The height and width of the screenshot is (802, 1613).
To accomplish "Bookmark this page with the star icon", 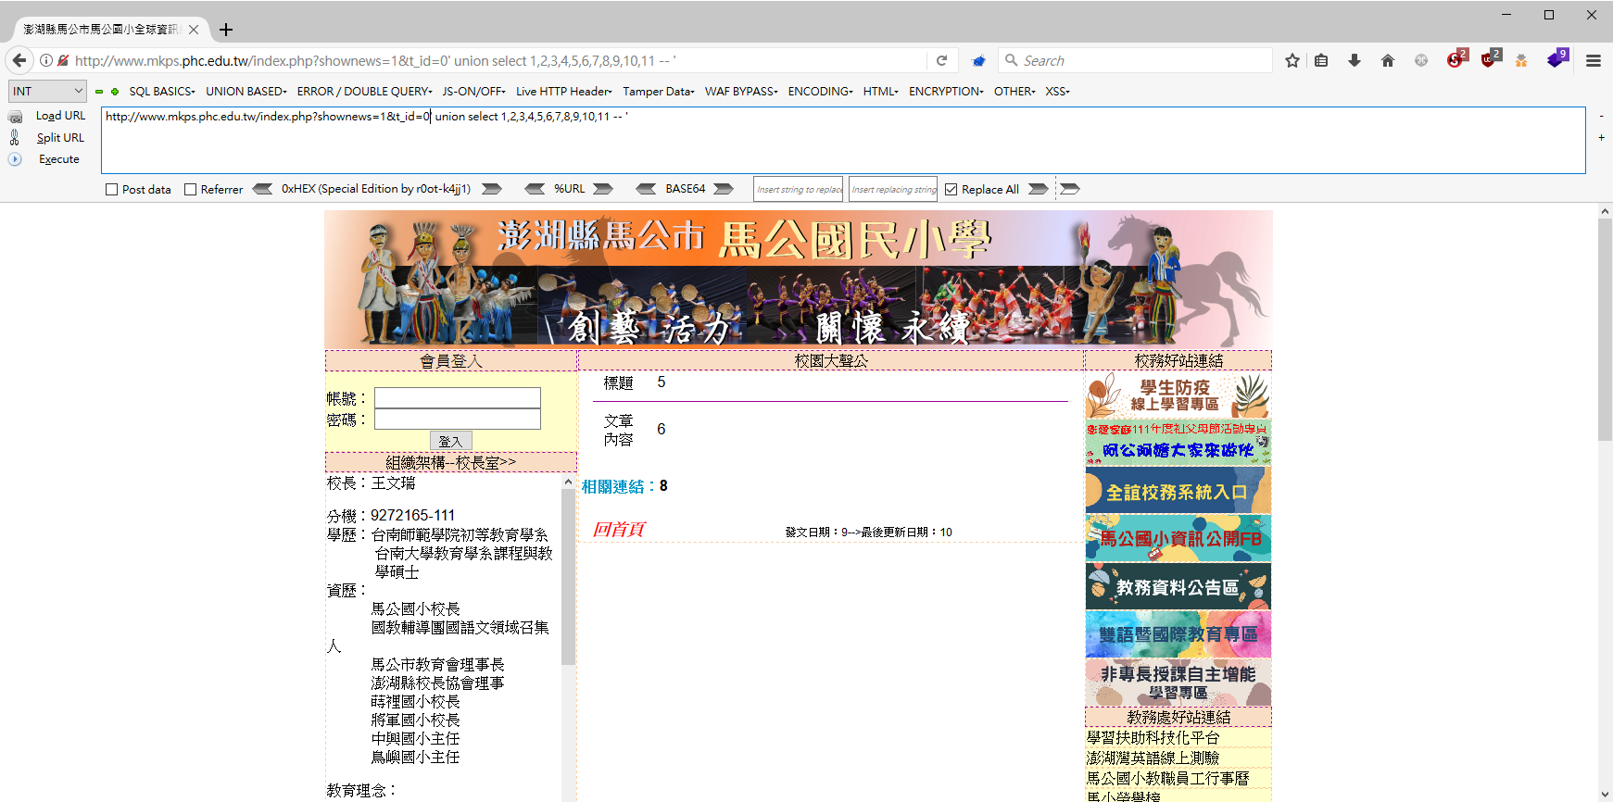I will tap(1292, 60).
